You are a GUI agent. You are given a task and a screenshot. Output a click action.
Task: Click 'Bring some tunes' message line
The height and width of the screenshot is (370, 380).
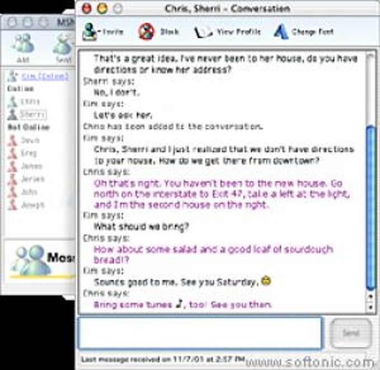(183, 304)
